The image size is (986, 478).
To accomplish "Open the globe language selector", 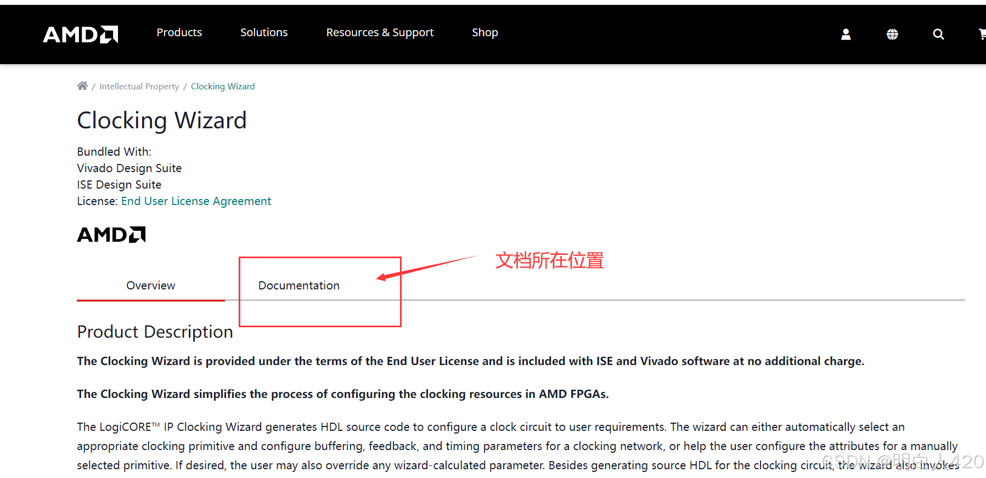I will click(892, 35).
